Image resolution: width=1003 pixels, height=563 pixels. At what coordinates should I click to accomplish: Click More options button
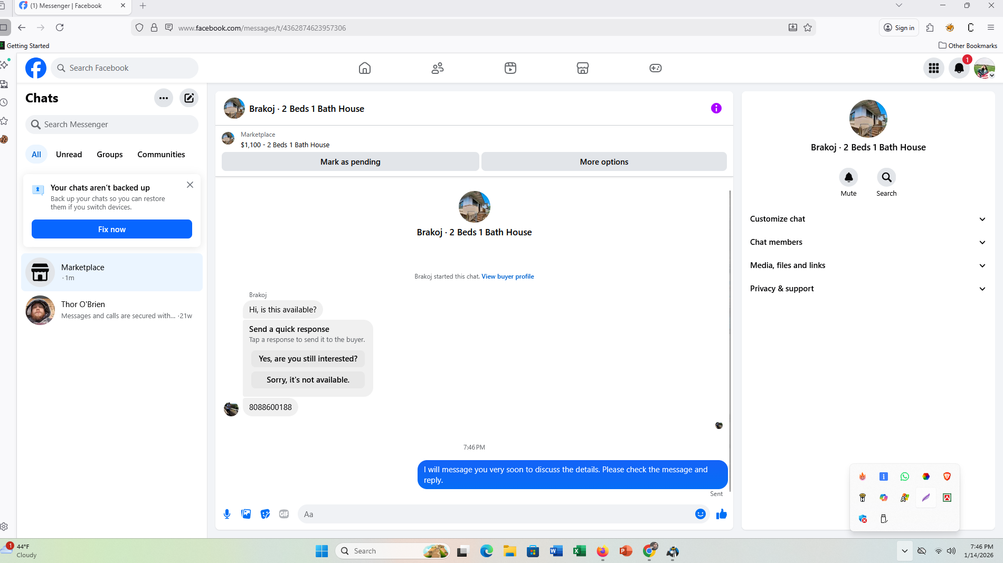604,162
